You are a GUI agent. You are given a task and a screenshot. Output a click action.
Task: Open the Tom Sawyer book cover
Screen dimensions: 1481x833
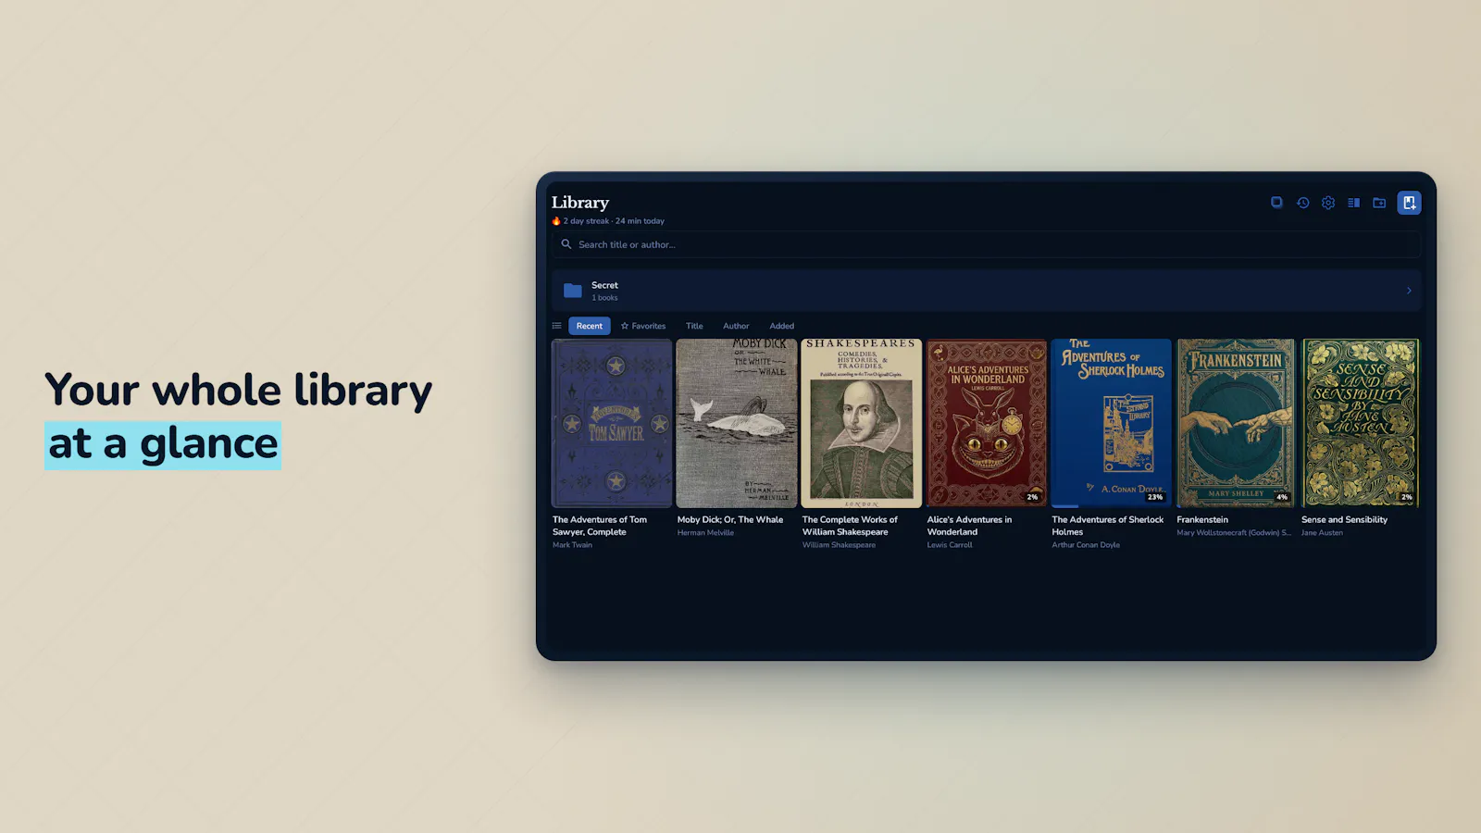tap(612, 423)
